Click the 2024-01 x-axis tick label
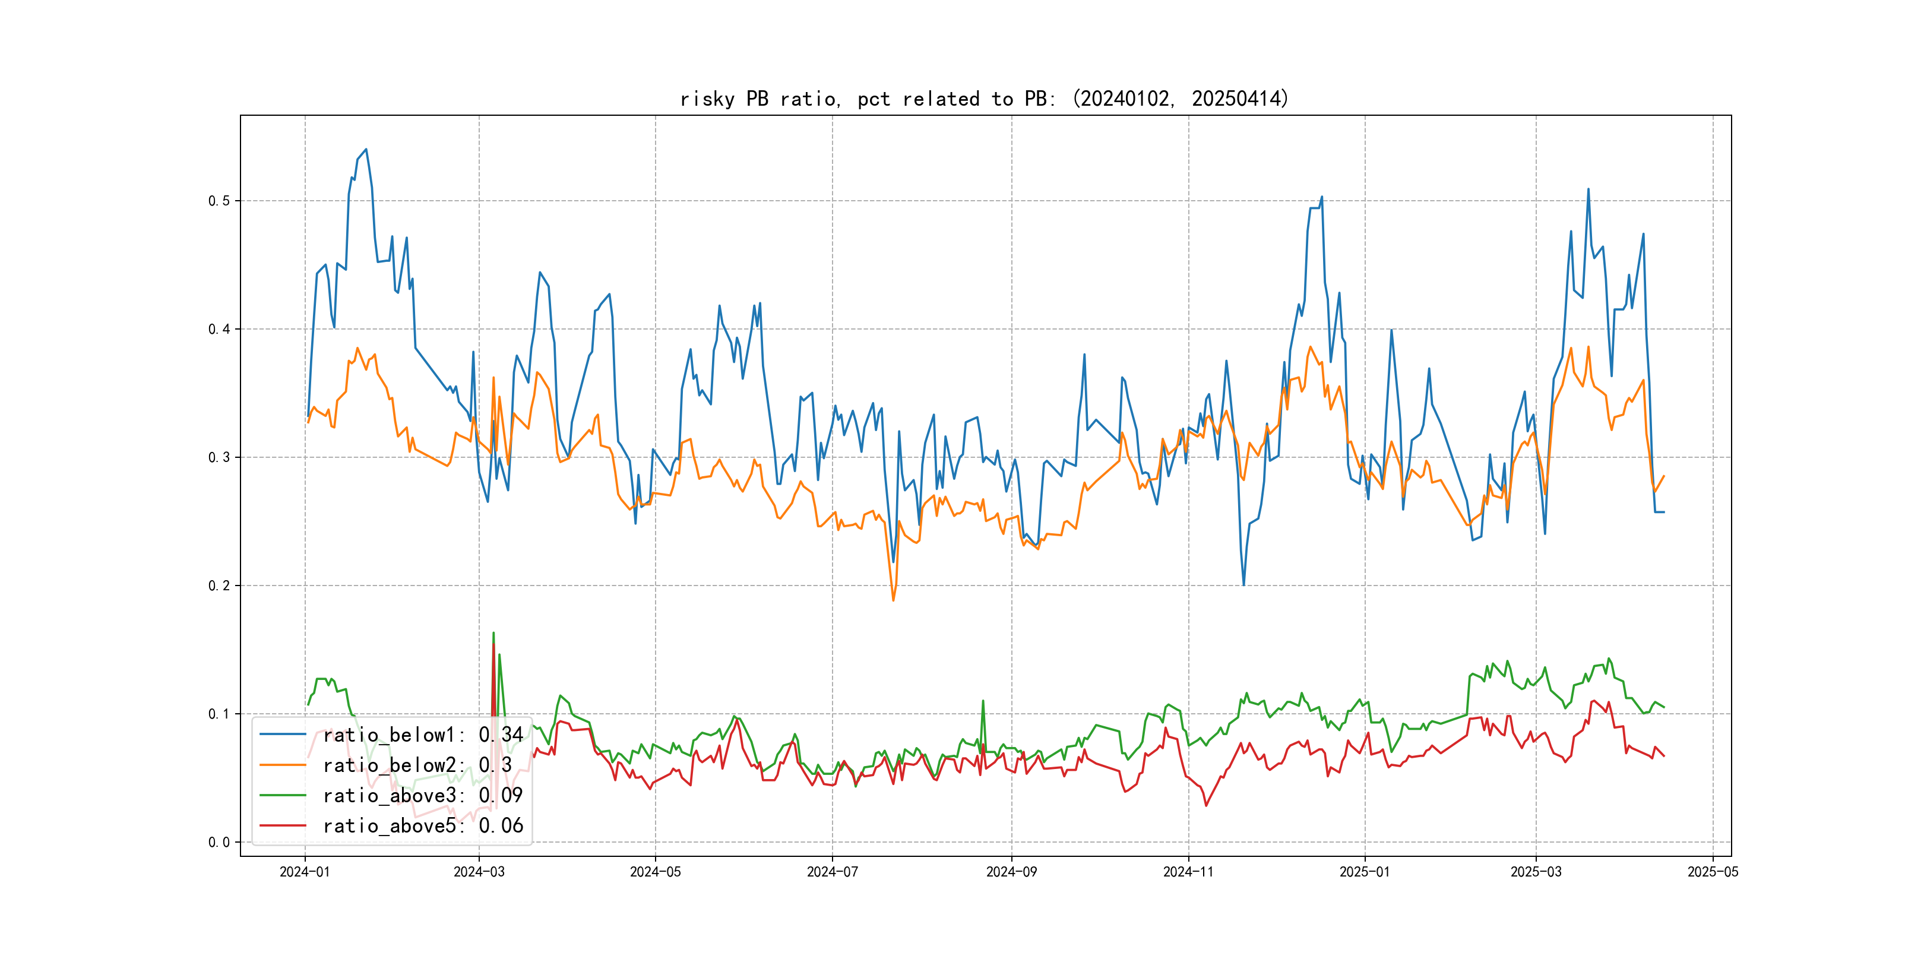Viewport: 1924px width, 962px height. [305, 872]
